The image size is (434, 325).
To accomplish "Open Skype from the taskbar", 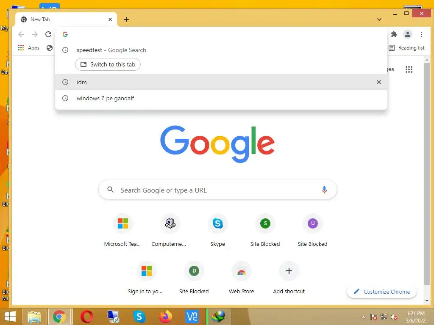I will pos(139,317).
